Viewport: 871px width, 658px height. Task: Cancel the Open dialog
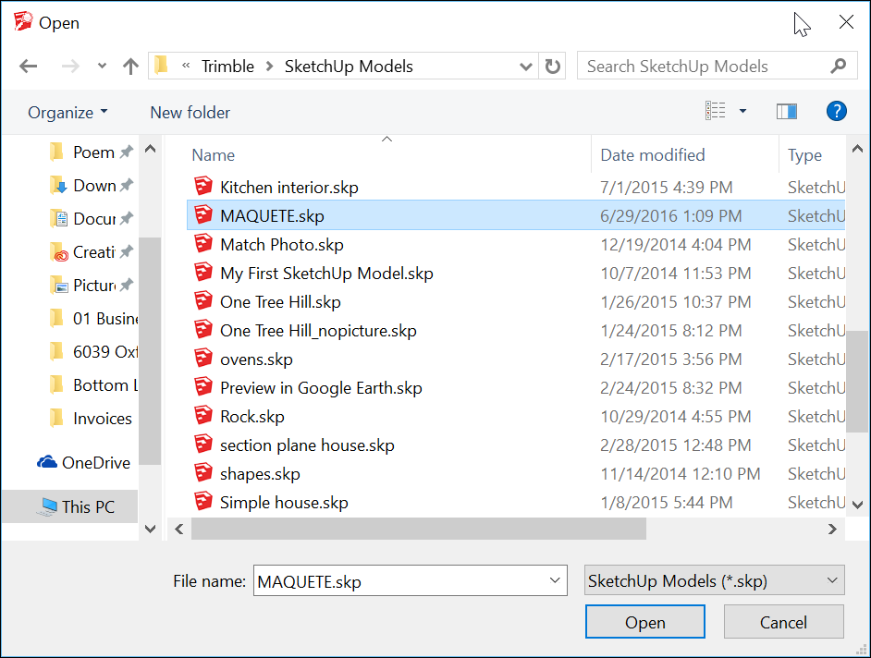pos(783,621)
